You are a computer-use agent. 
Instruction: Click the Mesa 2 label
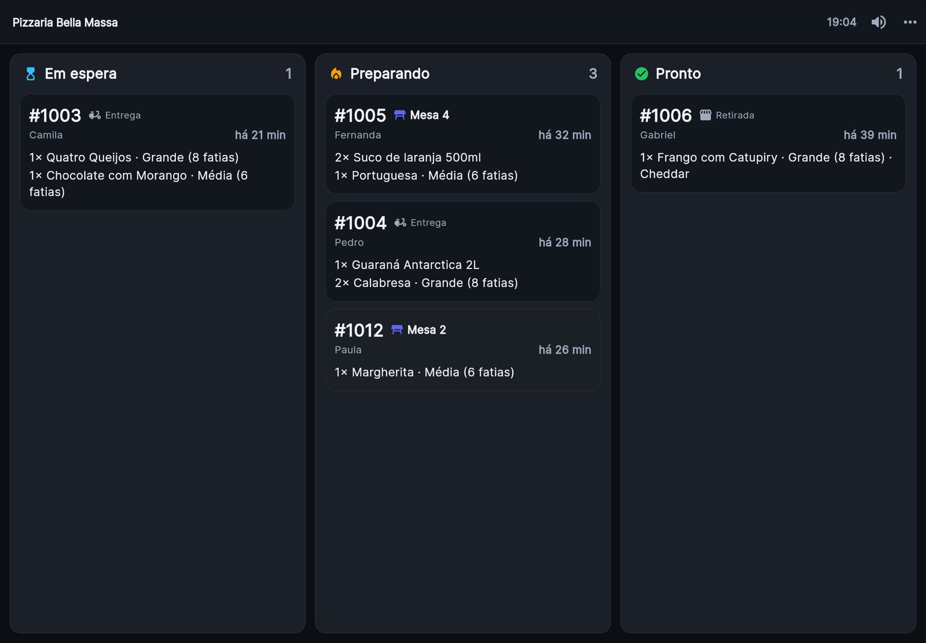click(x=427, y=330)
